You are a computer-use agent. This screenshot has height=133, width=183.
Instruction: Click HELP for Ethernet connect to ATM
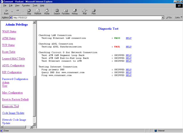pos(129,61)
